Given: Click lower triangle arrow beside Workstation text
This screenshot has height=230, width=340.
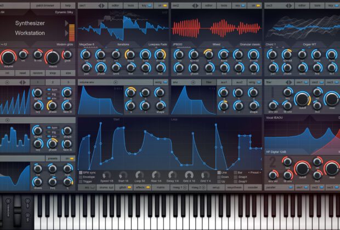Looking at the screenshot, I should tap(66, 33).
